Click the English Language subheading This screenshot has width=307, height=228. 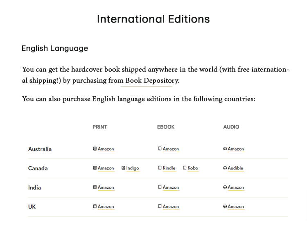pos(55,48)
